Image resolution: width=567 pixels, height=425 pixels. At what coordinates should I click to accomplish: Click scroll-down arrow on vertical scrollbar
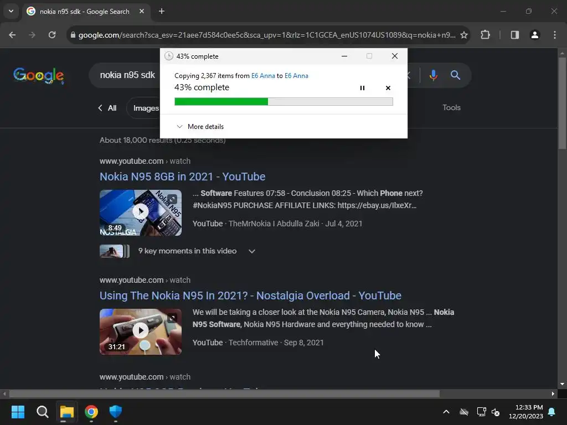tap(562, 384)
